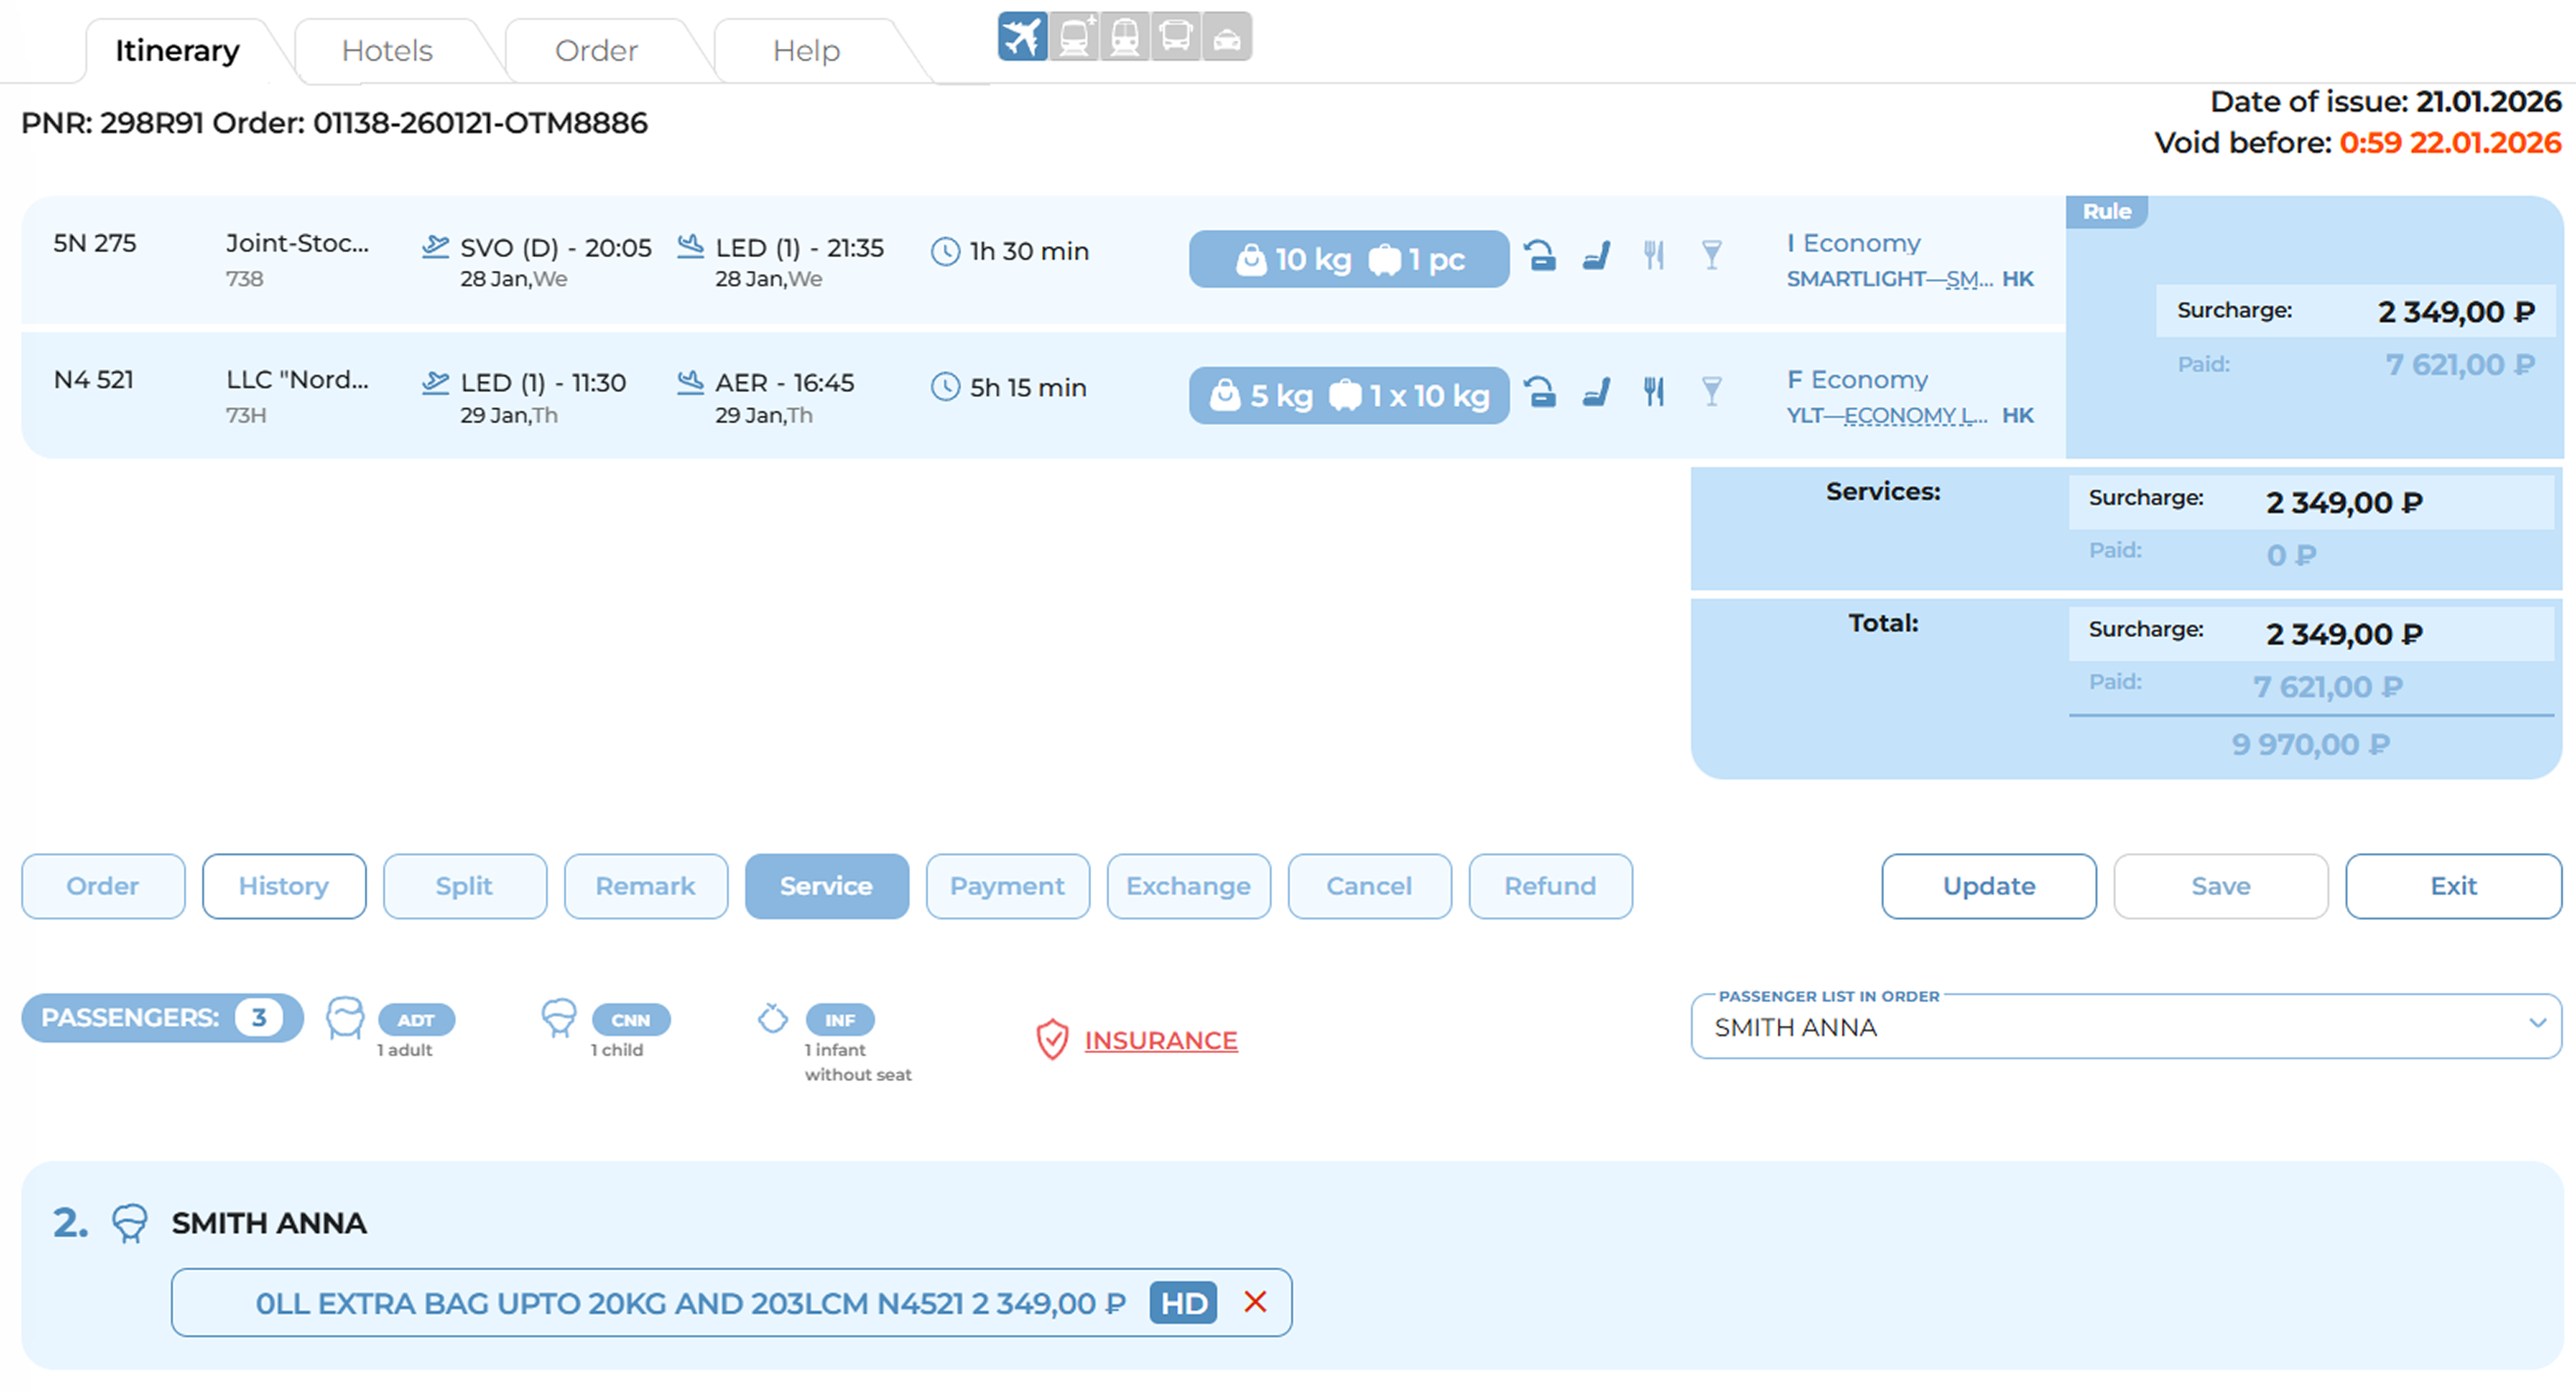Click the Update button
Image resolution: width=2576 pixels, height=1393 pixels.
[1988, 886]
